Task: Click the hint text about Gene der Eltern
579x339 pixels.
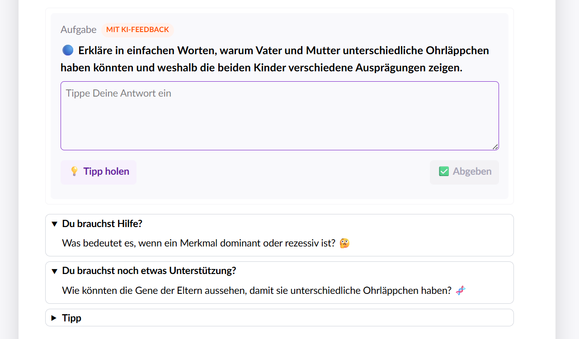Action: click(256, 291)
